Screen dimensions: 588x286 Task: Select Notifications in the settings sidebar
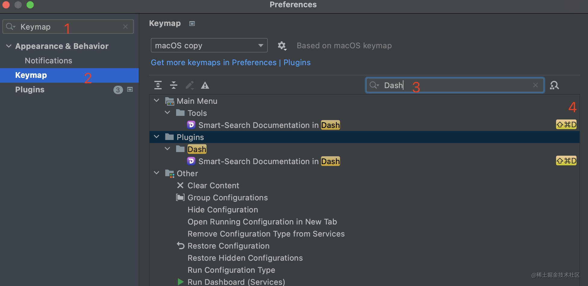(48, 61)
